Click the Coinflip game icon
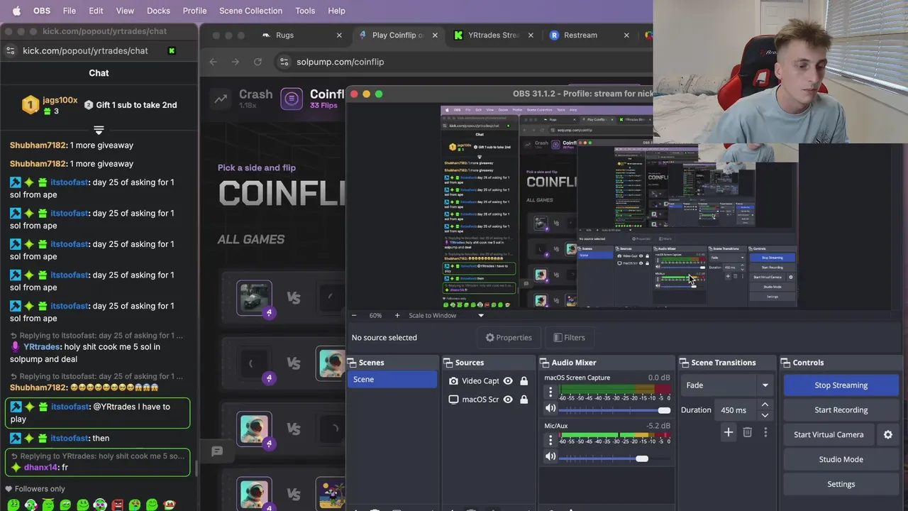The image size is (908, 511). [x=292, y=99]
